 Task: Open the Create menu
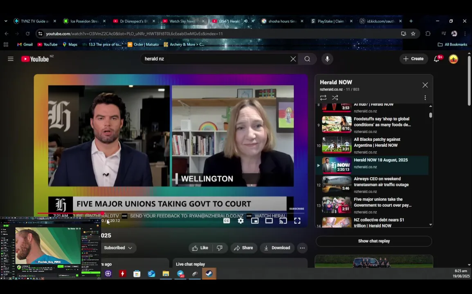coord(413,59)
